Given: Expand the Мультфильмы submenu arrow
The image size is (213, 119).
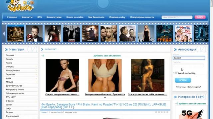Looking at the screenshot, I should point(36,70).
